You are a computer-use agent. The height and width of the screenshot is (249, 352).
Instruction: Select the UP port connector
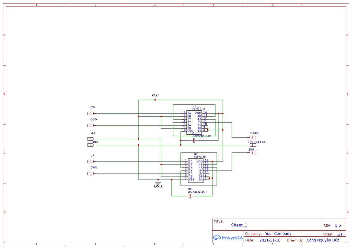(90, 161)
